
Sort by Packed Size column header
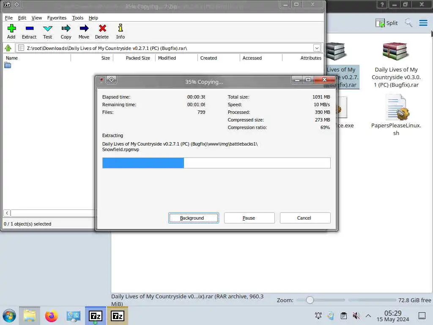coord(134,58)
